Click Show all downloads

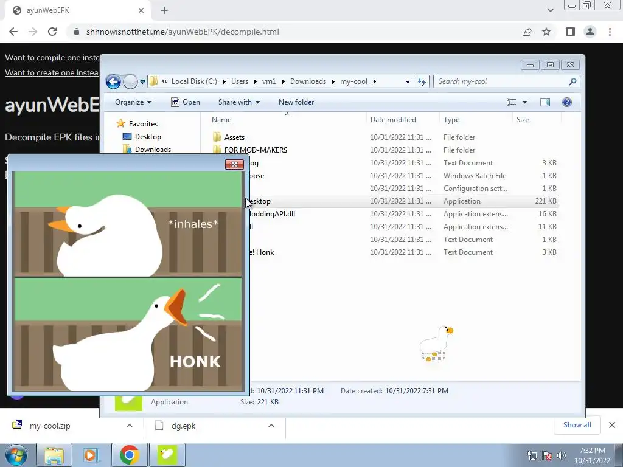[x=577, y=425]
